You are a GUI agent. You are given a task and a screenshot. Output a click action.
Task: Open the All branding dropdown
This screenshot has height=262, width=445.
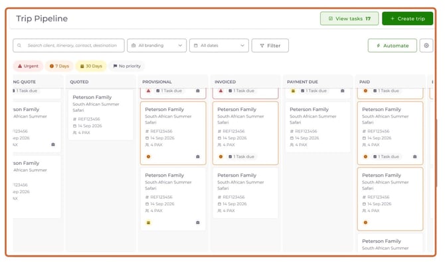coord(157,45)
